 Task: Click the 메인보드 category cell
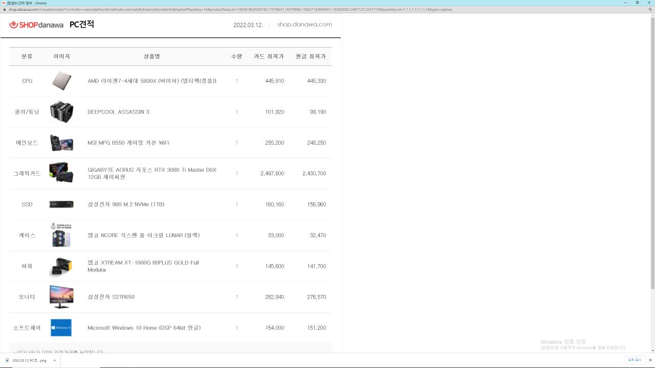coord(27,143)
